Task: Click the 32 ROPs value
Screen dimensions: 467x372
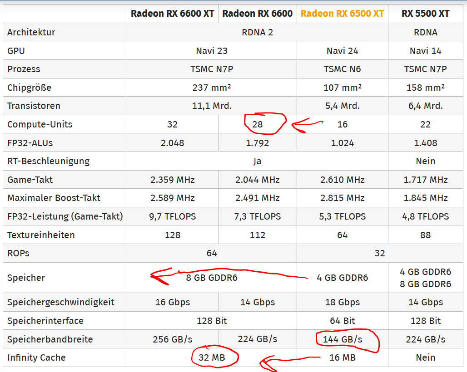Action: (380, 253)
